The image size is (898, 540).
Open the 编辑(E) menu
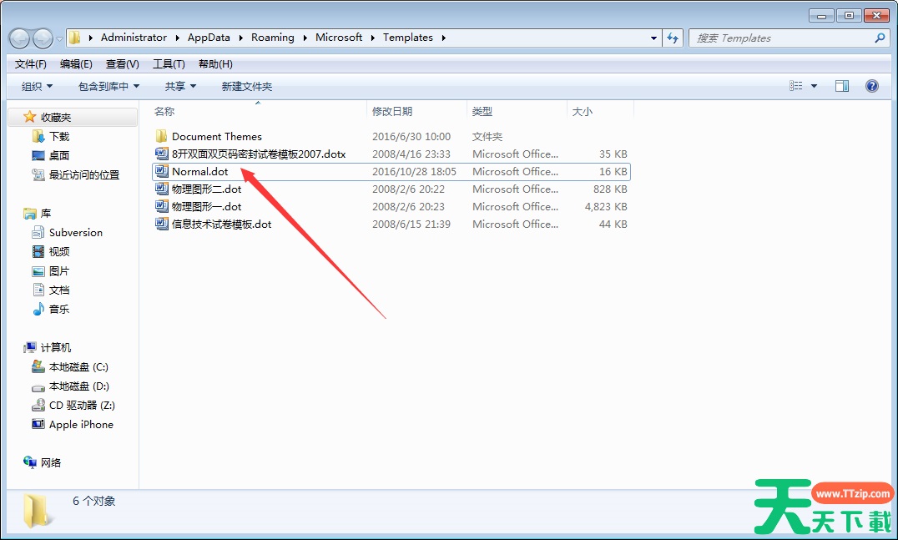pos(76,64)
